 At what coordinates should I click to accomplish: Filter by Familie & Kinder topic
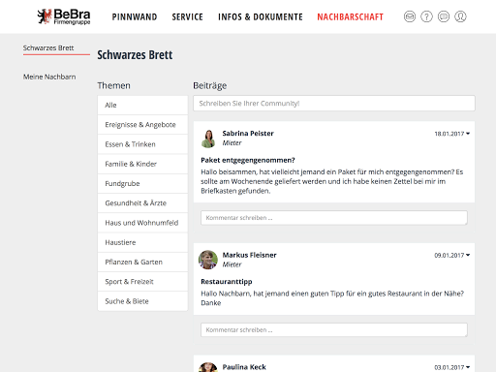pos(142,164)
